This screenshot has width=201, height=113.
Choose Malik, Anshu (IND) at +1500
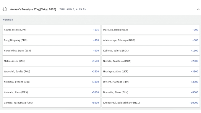point(51,61)
